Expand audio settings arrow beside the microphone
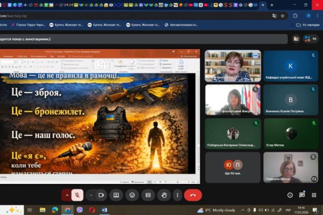Viewport: 323px width, 215px height. click(x=67, y=195)
